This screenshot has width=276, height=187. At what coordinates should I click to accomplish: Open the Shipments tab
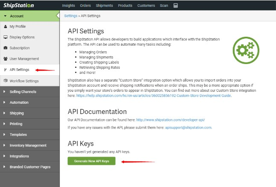[104, 6]
